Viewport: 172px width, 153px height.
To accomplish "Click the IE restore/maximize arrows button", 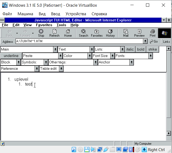I will click(x=169, y=20).
